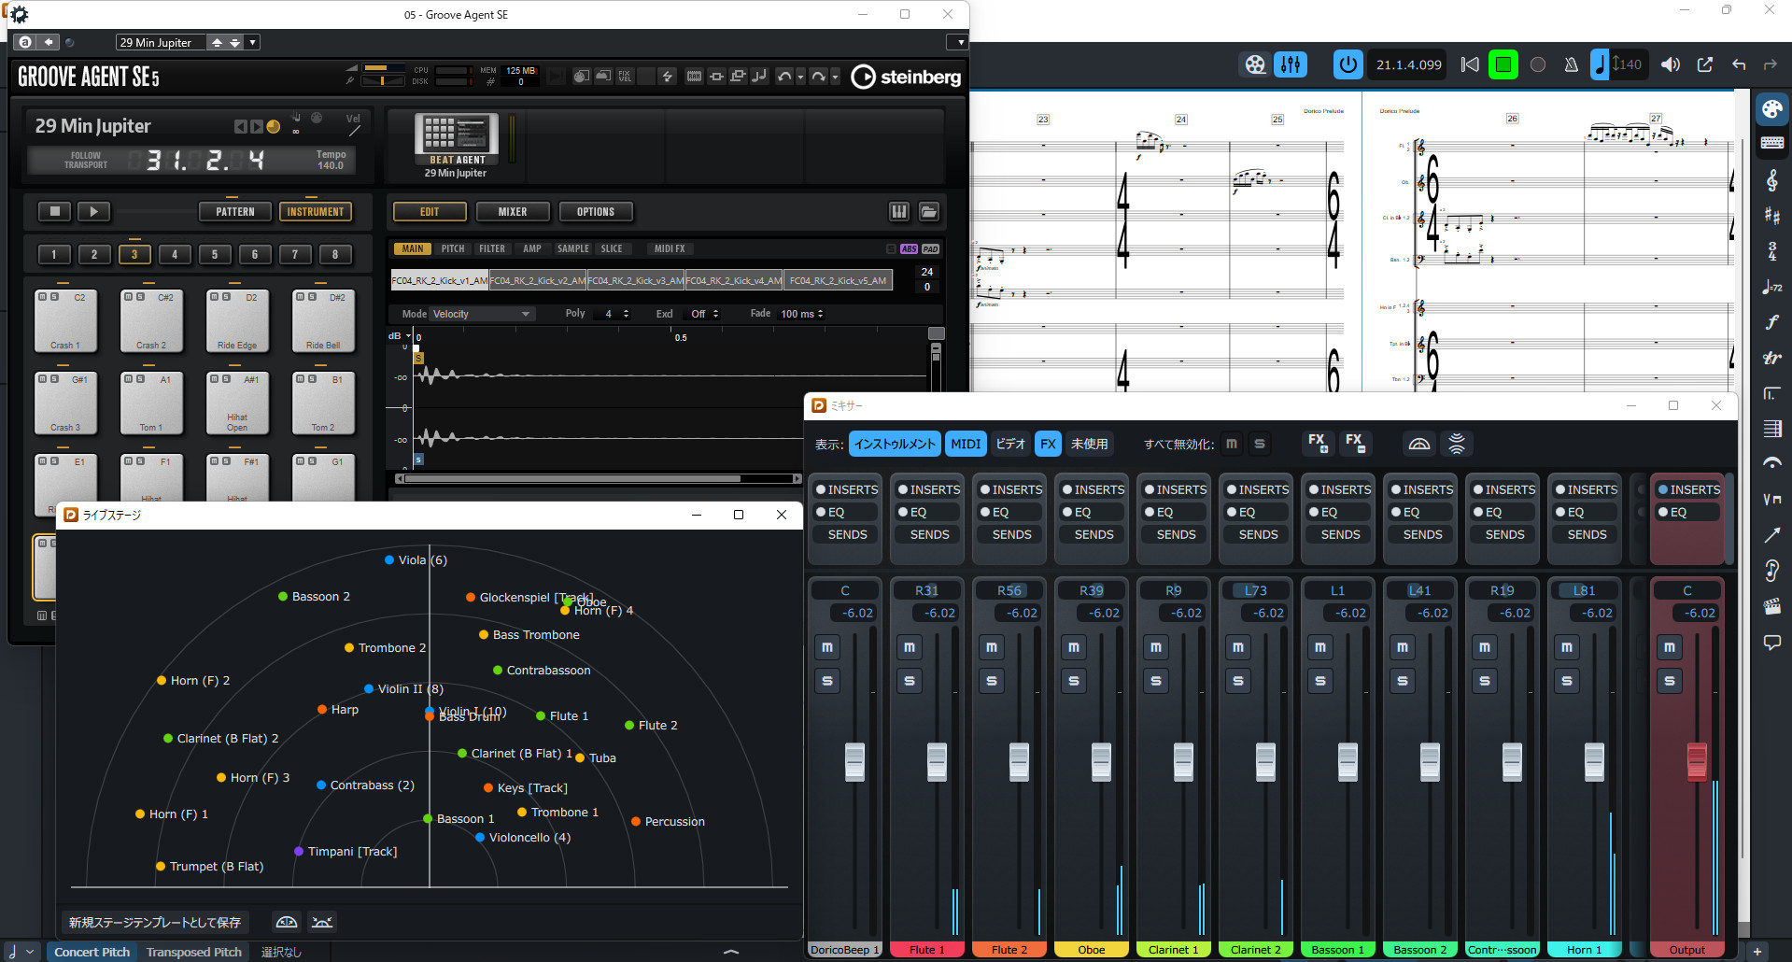Open key signatures panel with sharps icon

(1771, 216)
